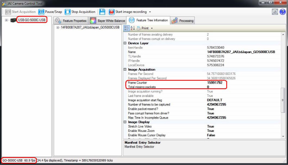Click the Name value 14FB00B7A287_JAILtdJapan_GO5000CUSB
The width and height of the screenshot is (288, 165).
[x=241, y=52]
